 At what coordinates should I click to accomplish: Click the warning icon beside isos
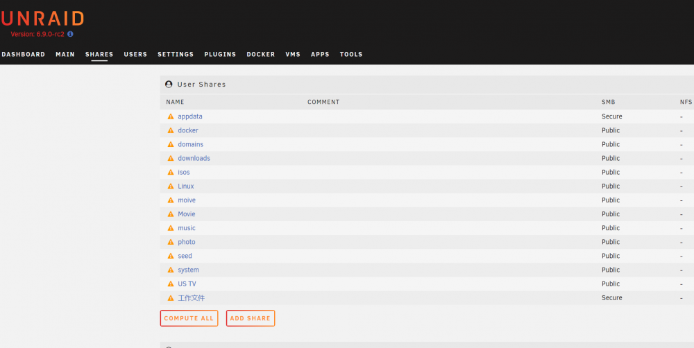(x=171, y=173)
